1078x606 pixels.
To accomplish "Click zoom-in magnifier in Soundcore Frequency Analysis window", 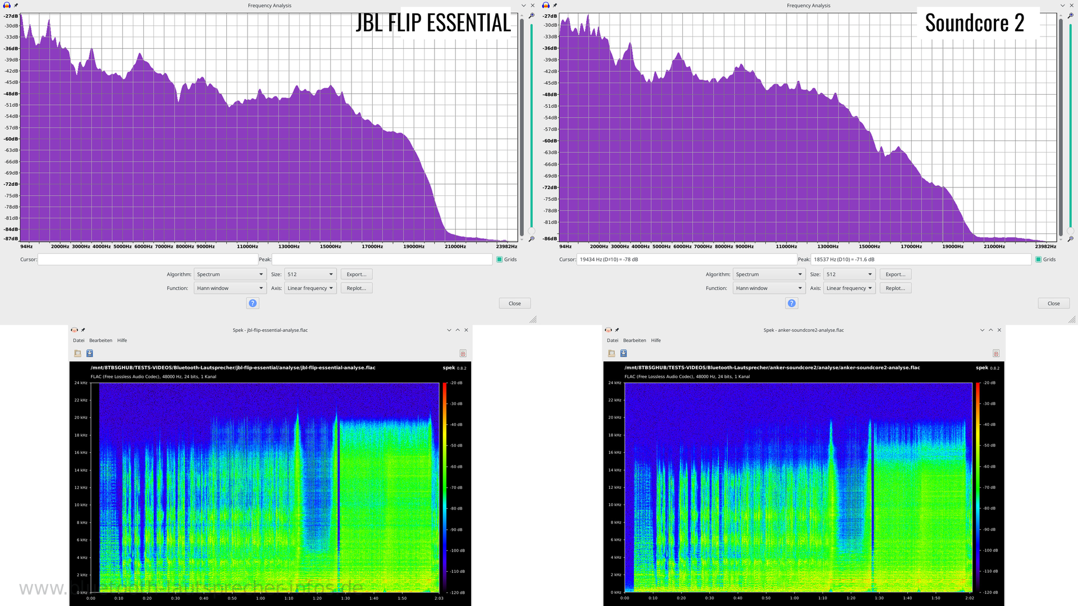I will [1070, 16].
